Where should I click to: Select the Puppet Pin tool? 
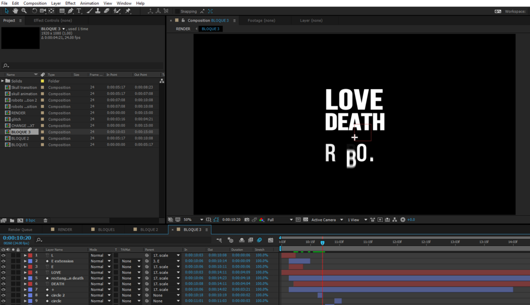[128, 11]
